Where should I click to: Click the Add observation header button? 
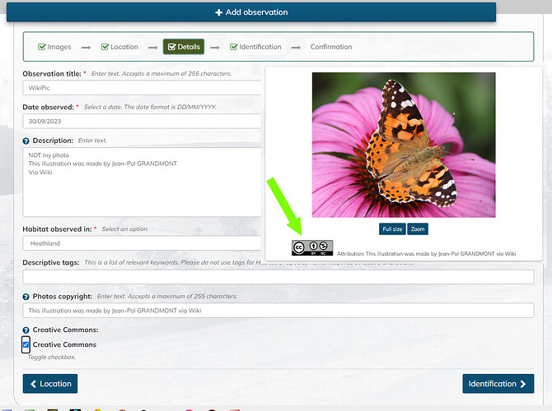coord(251,12)
